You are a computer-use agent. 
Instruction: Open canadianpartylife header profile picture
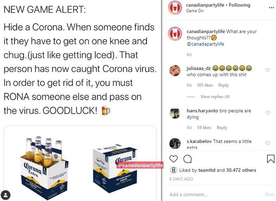point(175,8)
